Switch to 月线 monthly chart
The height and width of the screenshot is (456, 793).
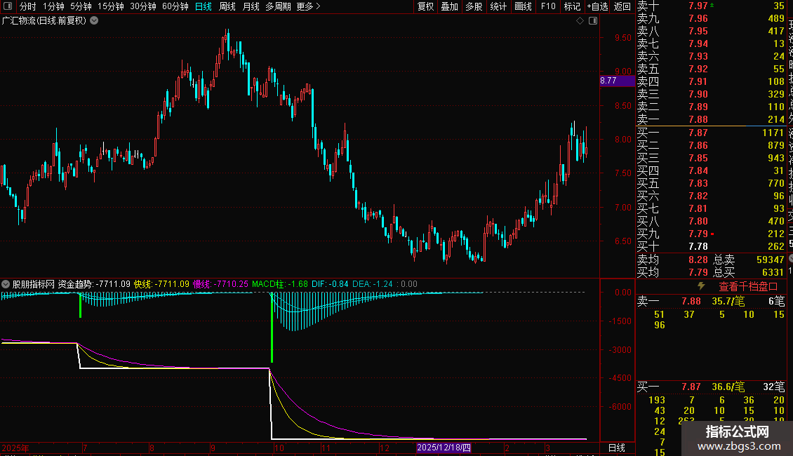251,6
